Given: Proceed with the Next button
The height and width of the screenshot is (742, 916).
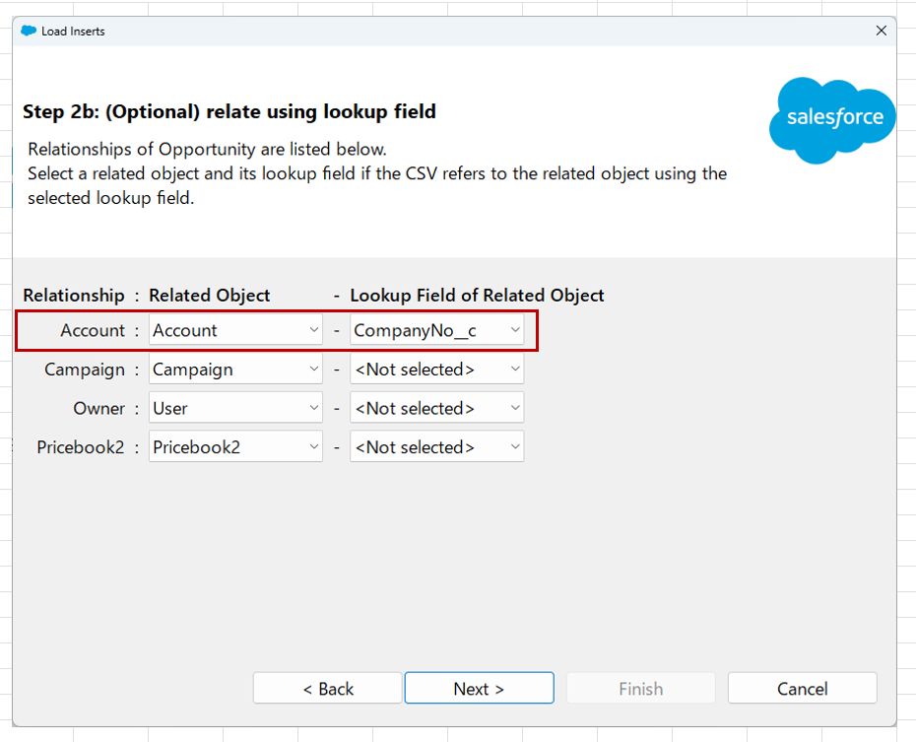Looking at the screenshot, I should coord(479,688).
